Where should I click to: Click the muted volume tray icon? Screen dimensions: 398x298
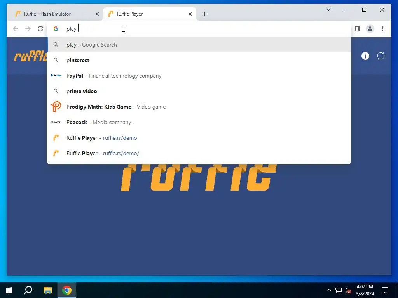coord(348,290)
